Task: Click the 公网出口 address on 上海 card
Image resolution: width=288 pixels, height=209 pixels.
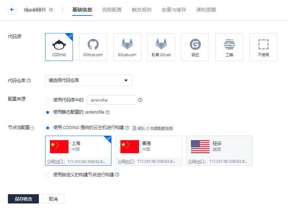Action: [x=86, y=162]
